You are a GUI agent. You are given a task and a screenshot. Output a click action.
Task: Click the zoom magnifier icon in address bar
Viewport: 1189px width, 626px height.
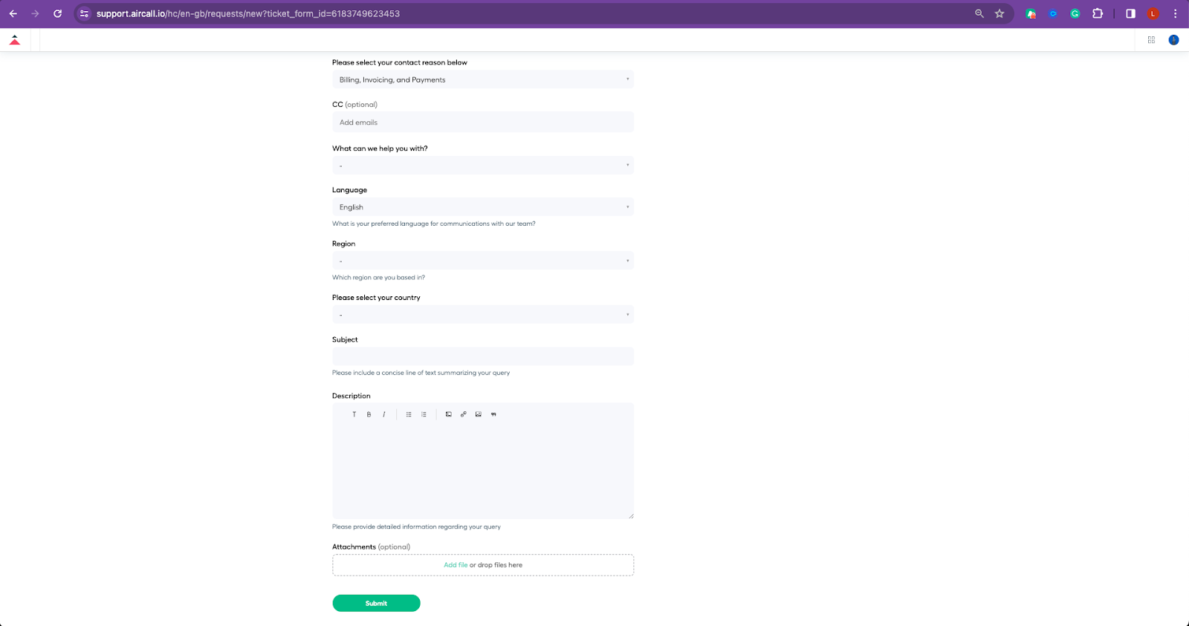pos(979,13)
